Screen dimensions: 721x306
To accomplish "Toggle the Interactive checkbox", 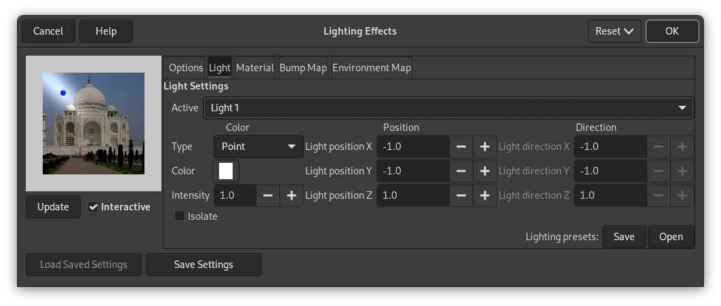I will (x=94, y=207).
